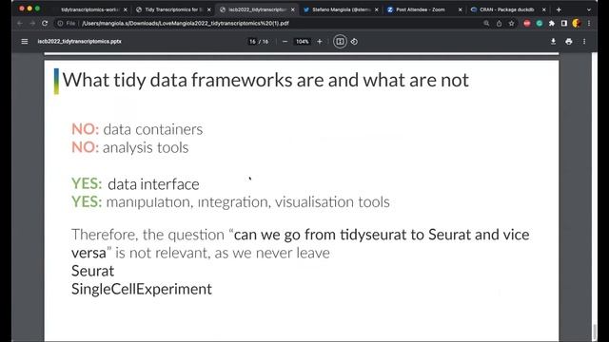The image size is (609, 342).
Task: Switch to Stefano Mangiola Twitter tab
Action: [x=340, y=9]
